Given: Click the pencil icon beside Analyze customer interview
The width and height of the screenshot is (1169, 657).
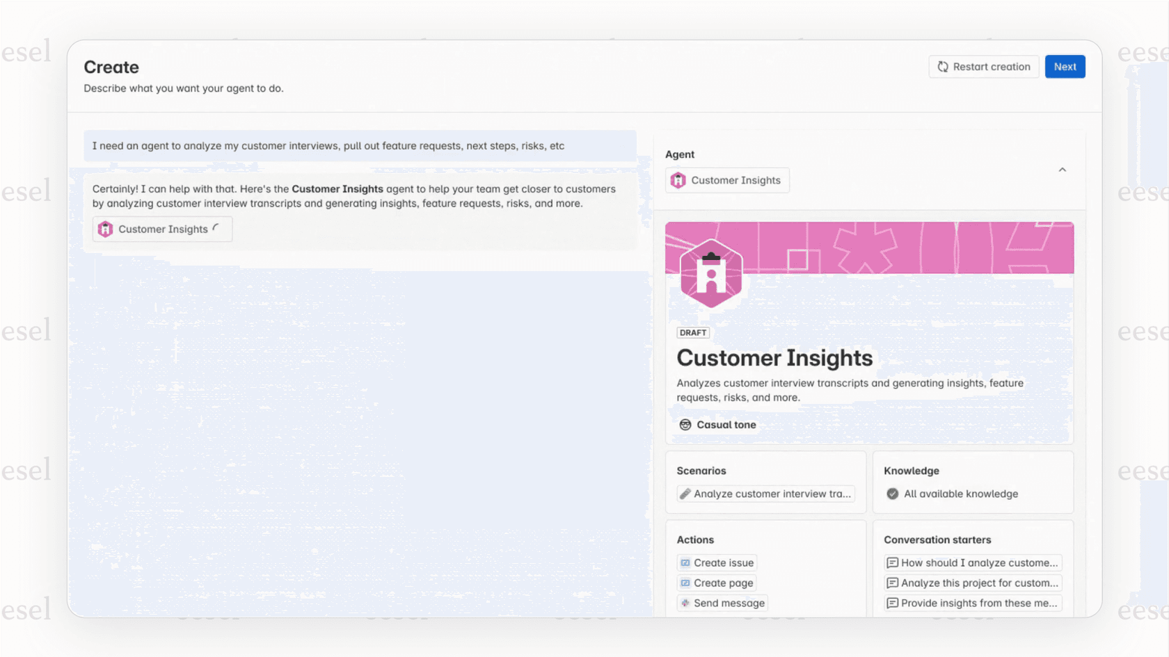Looking at the screenshot, I should [685, 494].
